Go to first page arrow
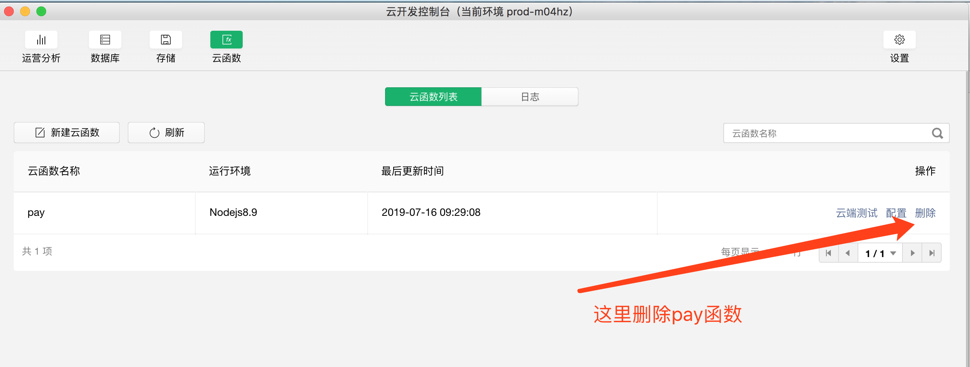The width and height of the screenshot is (970, 367). pyautogui.click(x=829, y=253)
